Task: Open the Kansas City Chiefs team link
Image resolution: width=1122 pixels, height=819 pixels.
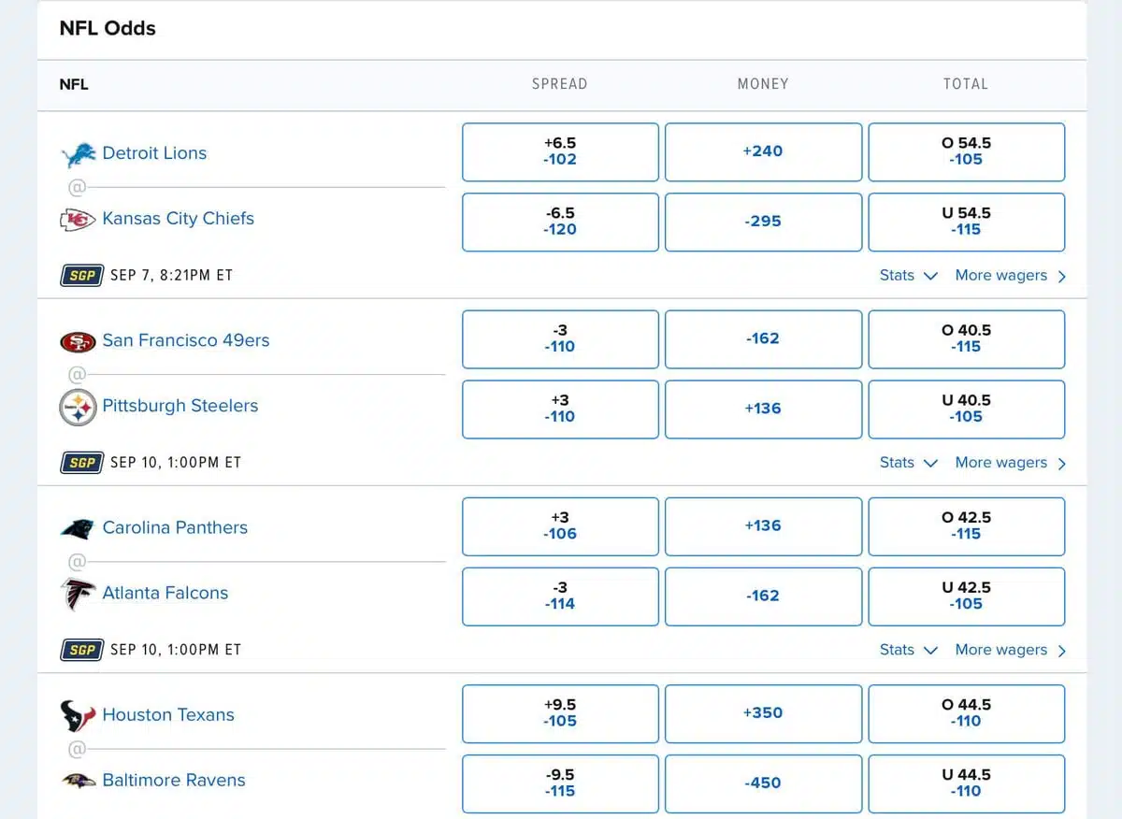Action: (178, 219)
